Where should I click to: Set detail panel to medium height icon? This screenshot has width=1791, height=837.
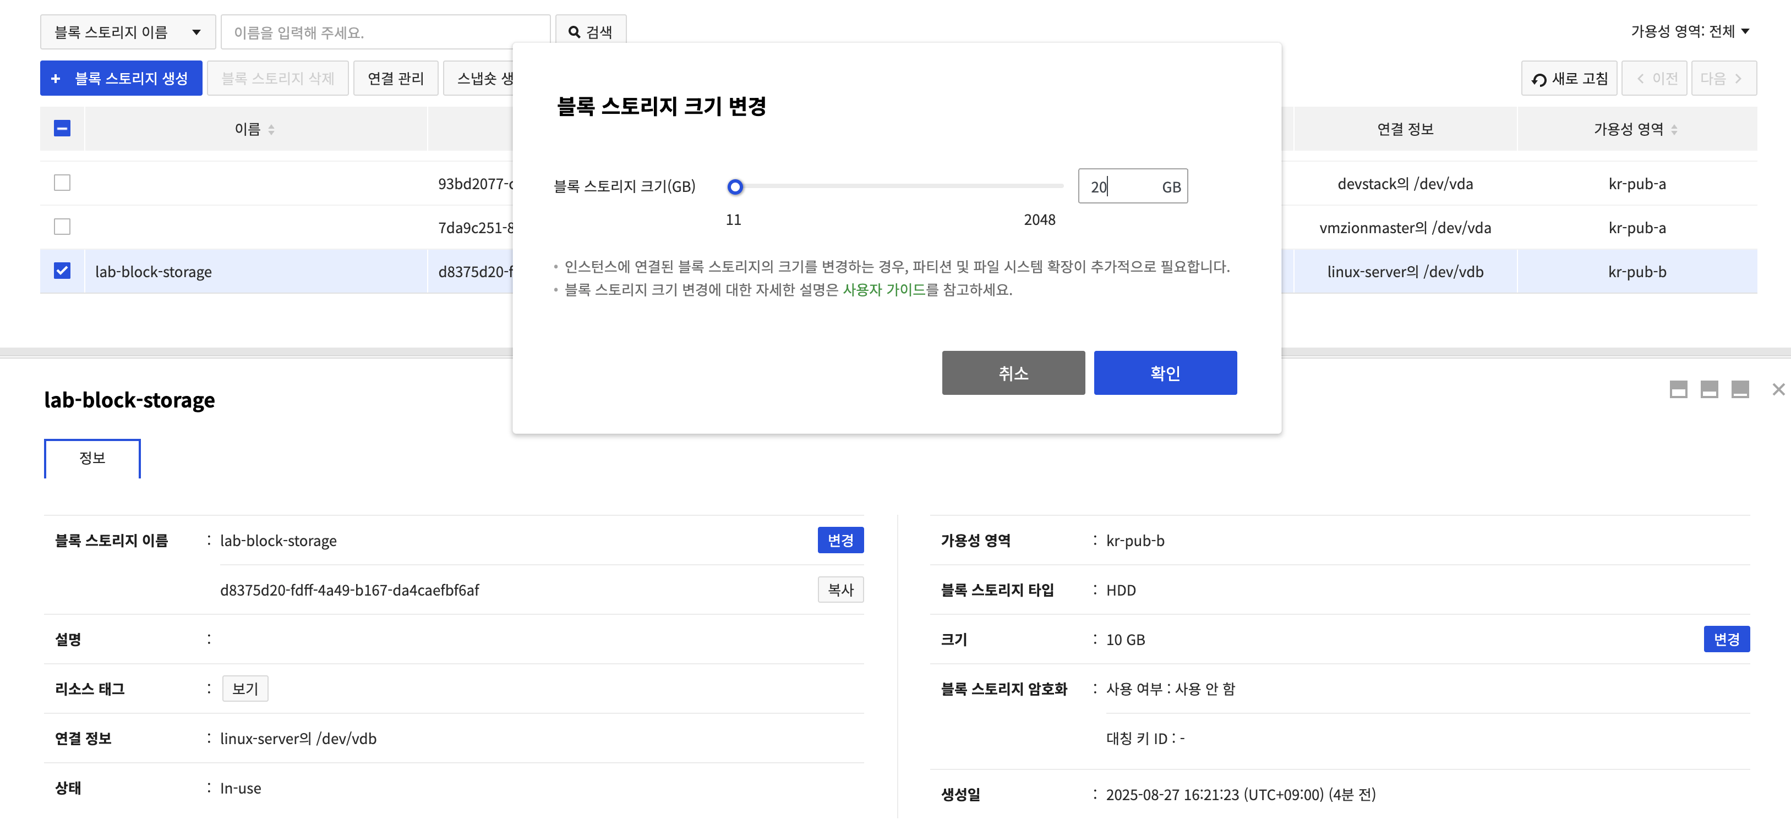(x=1709, y=390)
